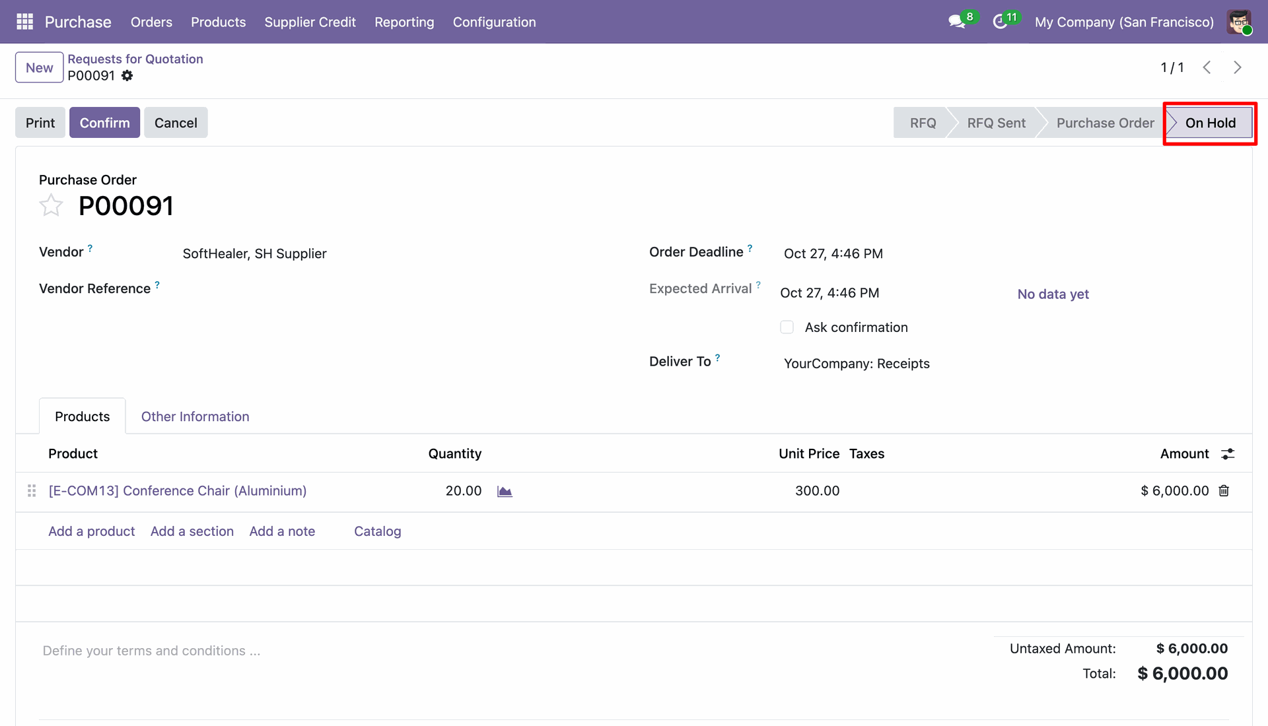Switch to Other Information tab
The height and width of the screenshot is (726, 1268).
(x=195, y=416)
